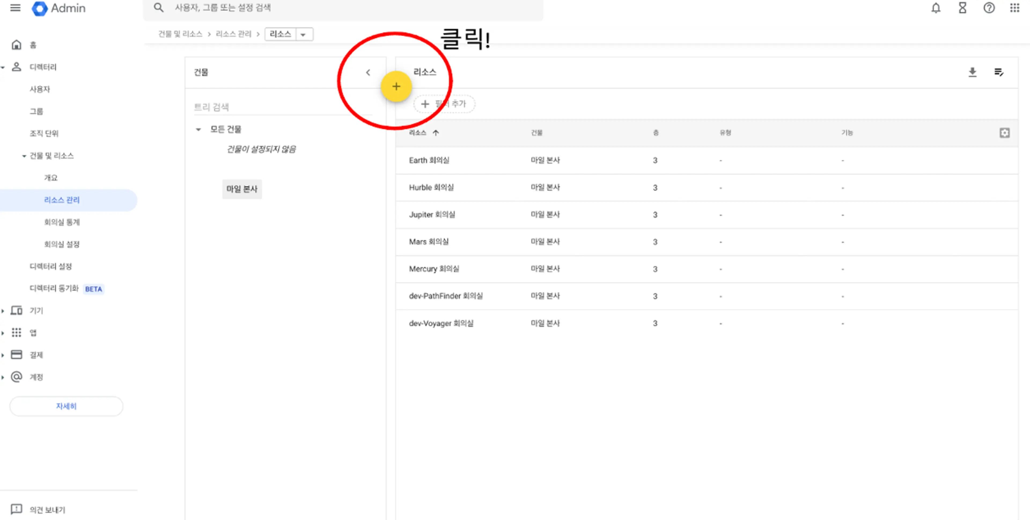Open 회의실 통계 in the sidebar
This screenshot has height=520, width=1030.
tap(62, 222)
